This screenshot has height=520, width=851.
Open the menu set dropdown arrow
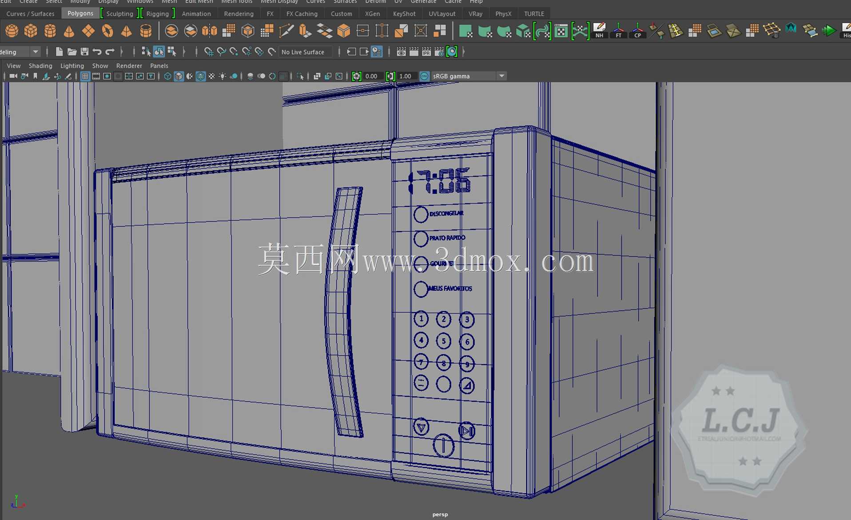pos(35,52)
